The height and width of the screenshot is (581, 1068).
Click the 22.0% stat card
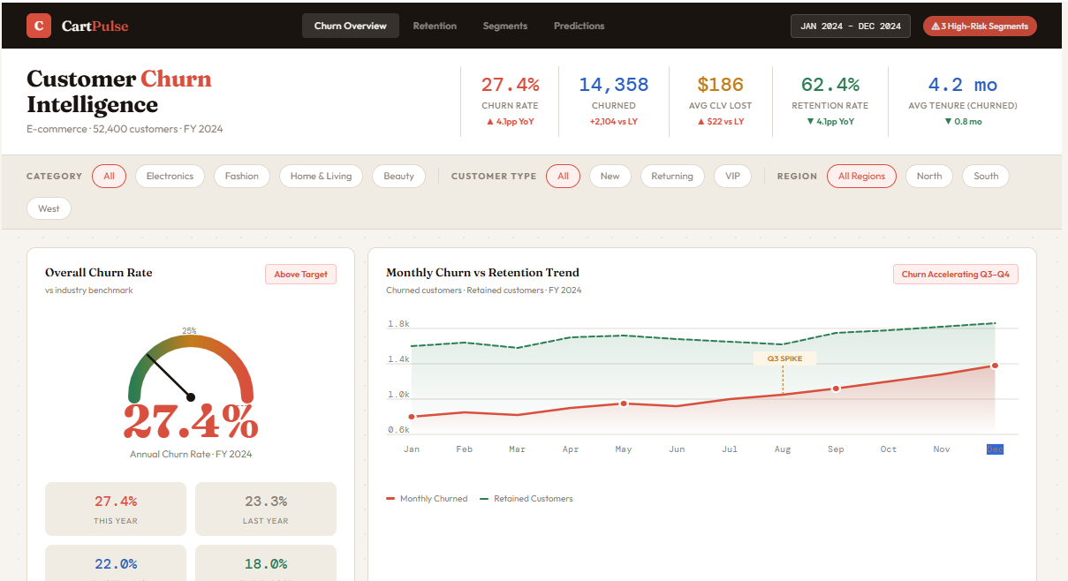116,562
